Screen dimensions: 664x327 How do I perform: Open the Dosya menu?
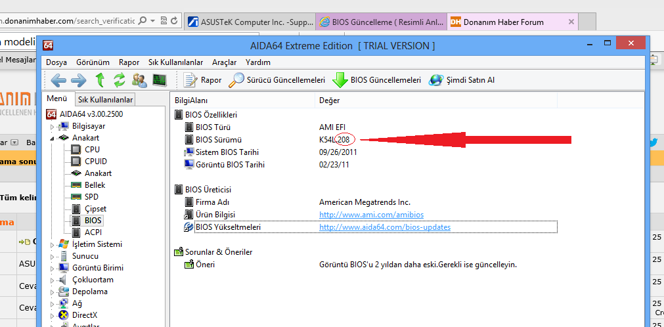[56, 62]
